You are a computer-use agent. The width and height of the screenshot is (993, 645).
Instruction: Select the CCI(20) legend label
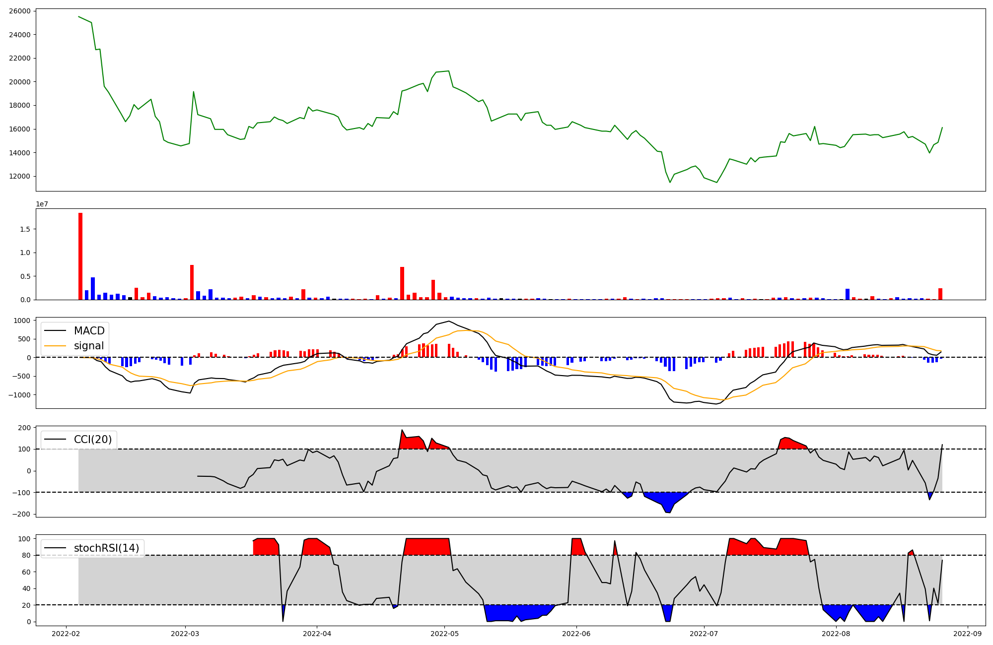(93, 440)
